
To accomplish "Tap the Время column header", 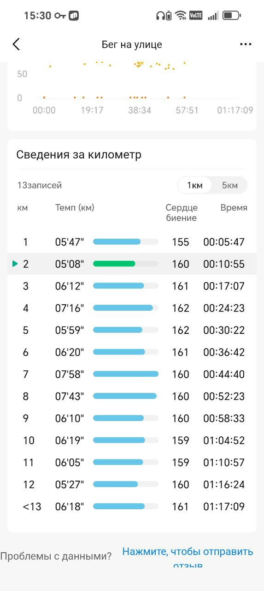I will click(x=234, y=208).
